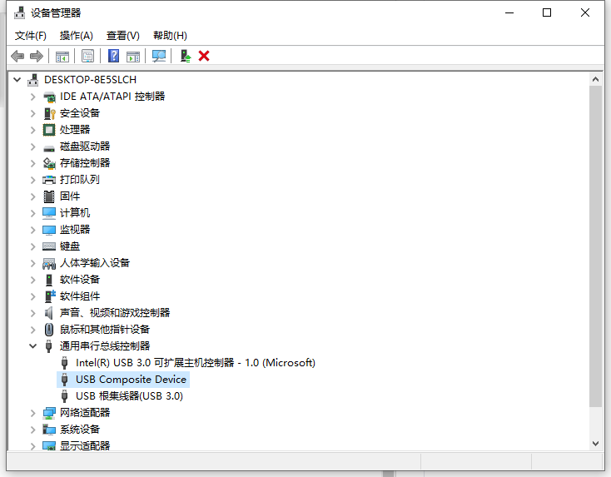Select the USB 根集线器(USB 3.0) device
Image resolution: width=611 pixels, height=477 pixels.
coord(129,395)
